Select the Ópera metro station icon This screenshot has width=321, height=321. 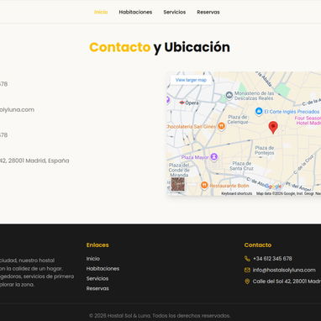[x=182, y=103]
